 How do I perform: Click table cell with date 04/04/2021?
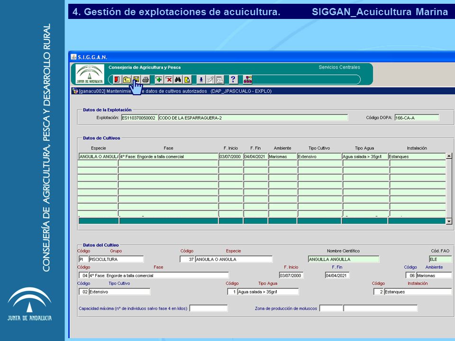[255, 156]
